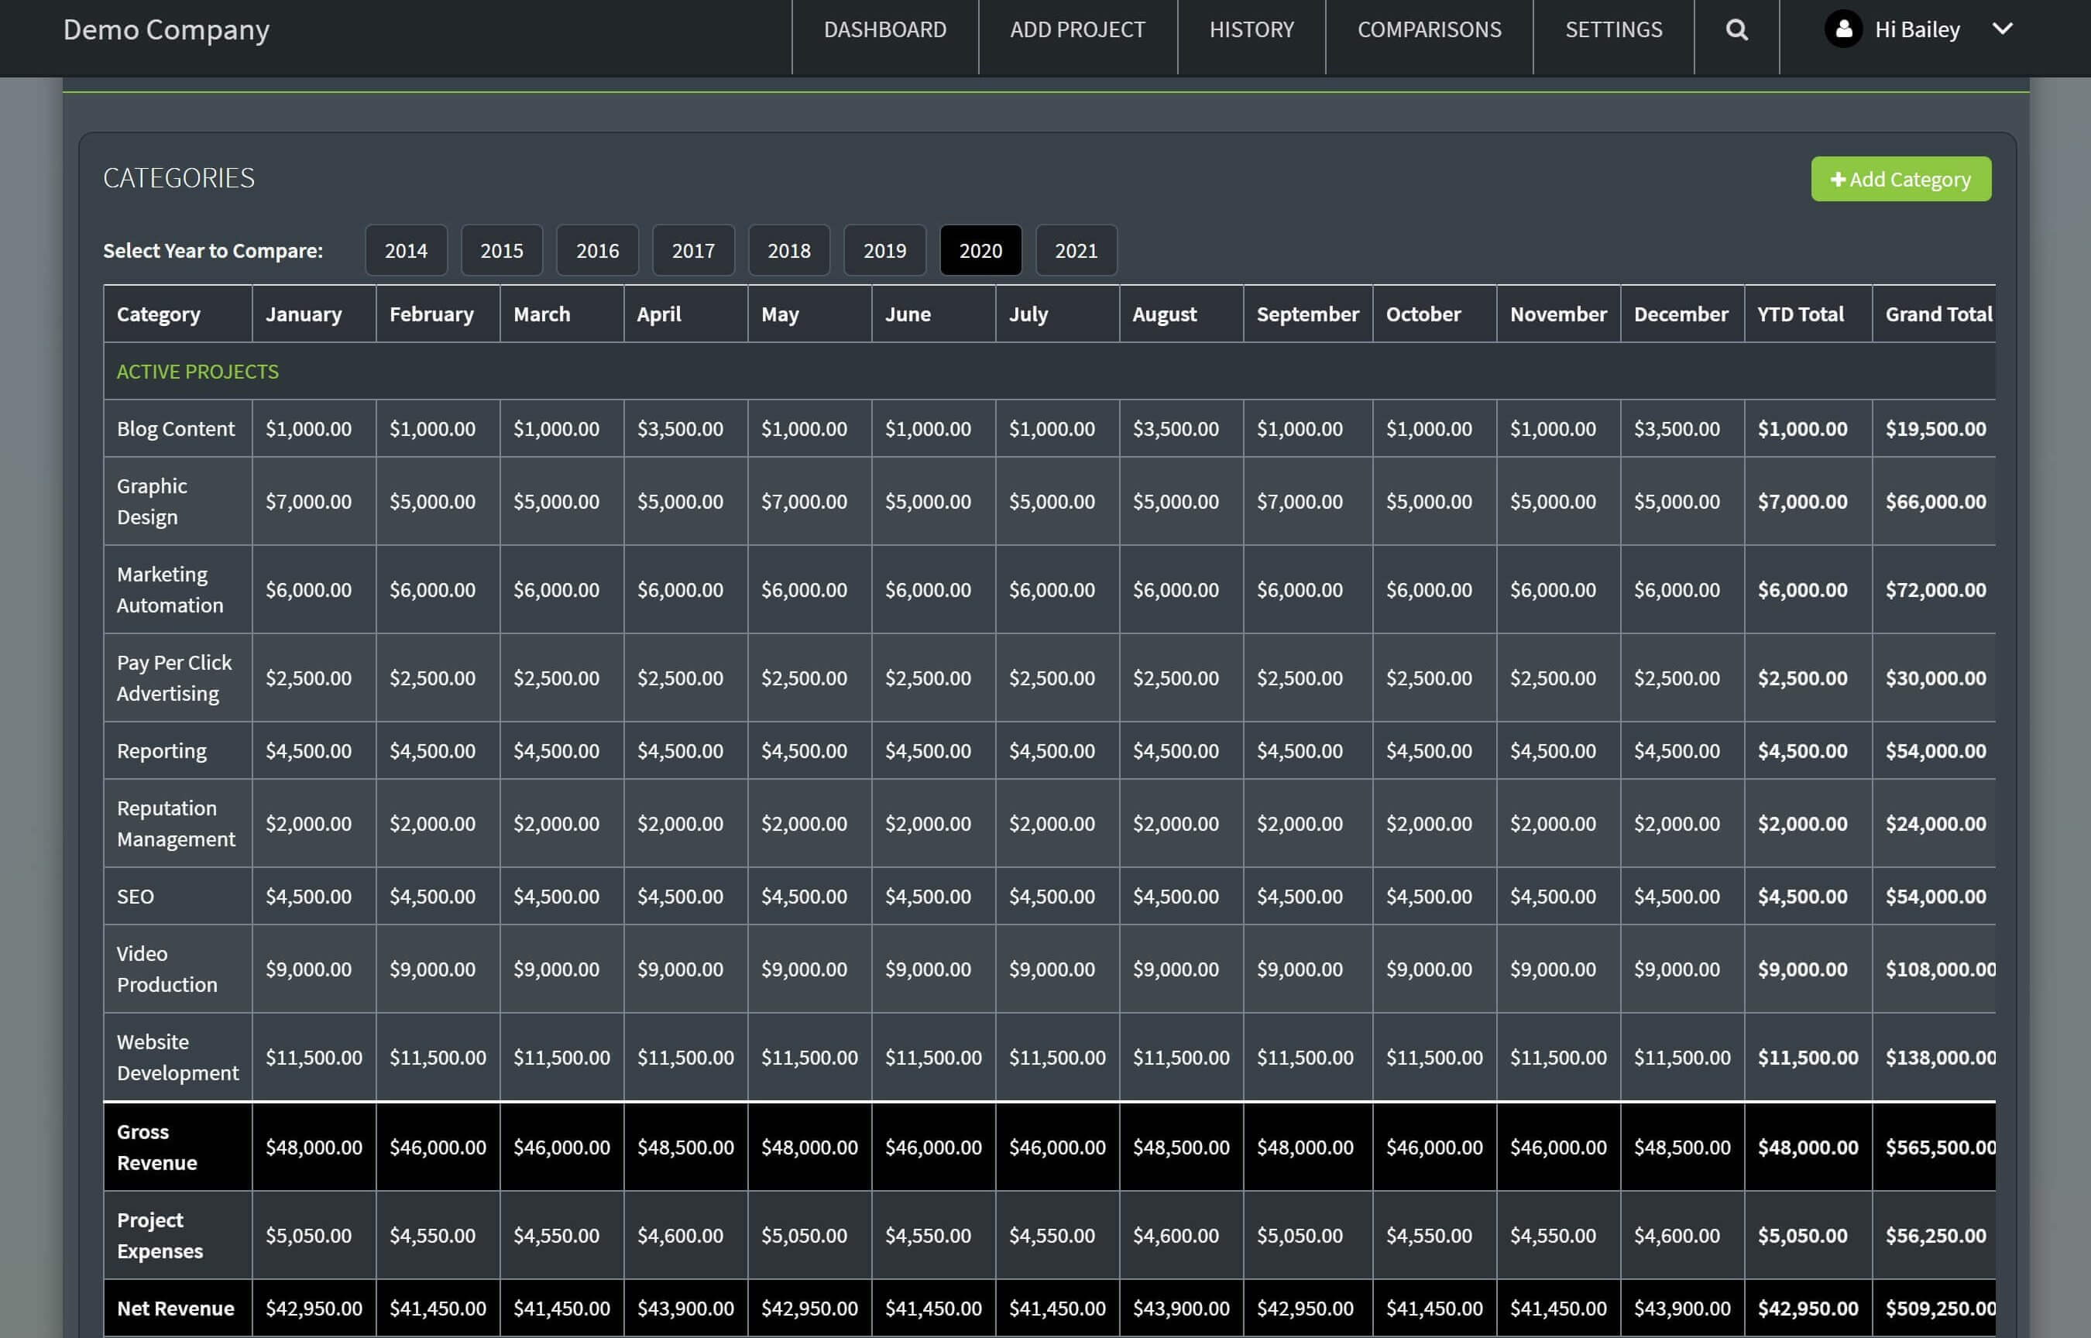Open the Add Project menu item
The width and height of the screenshot is (2091, 1338).
coord(1077,29)
